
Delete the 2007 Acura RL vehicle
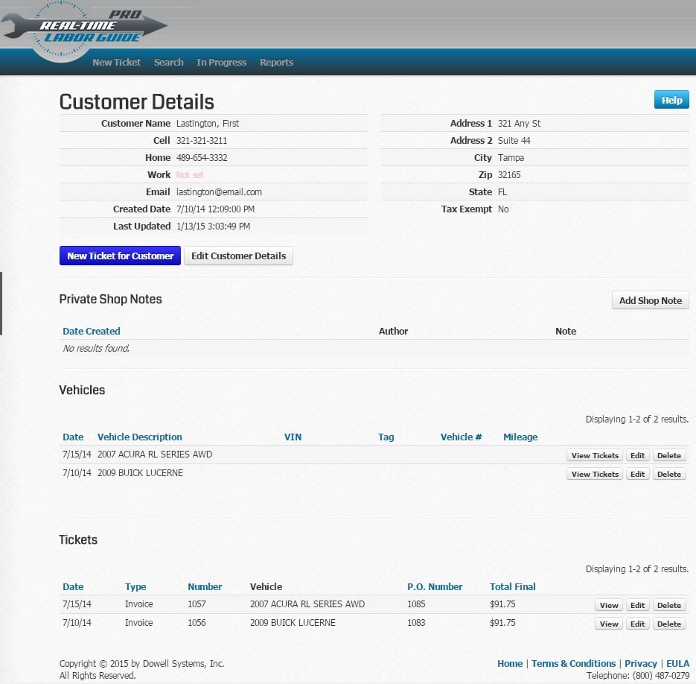[x=669, y=455]
